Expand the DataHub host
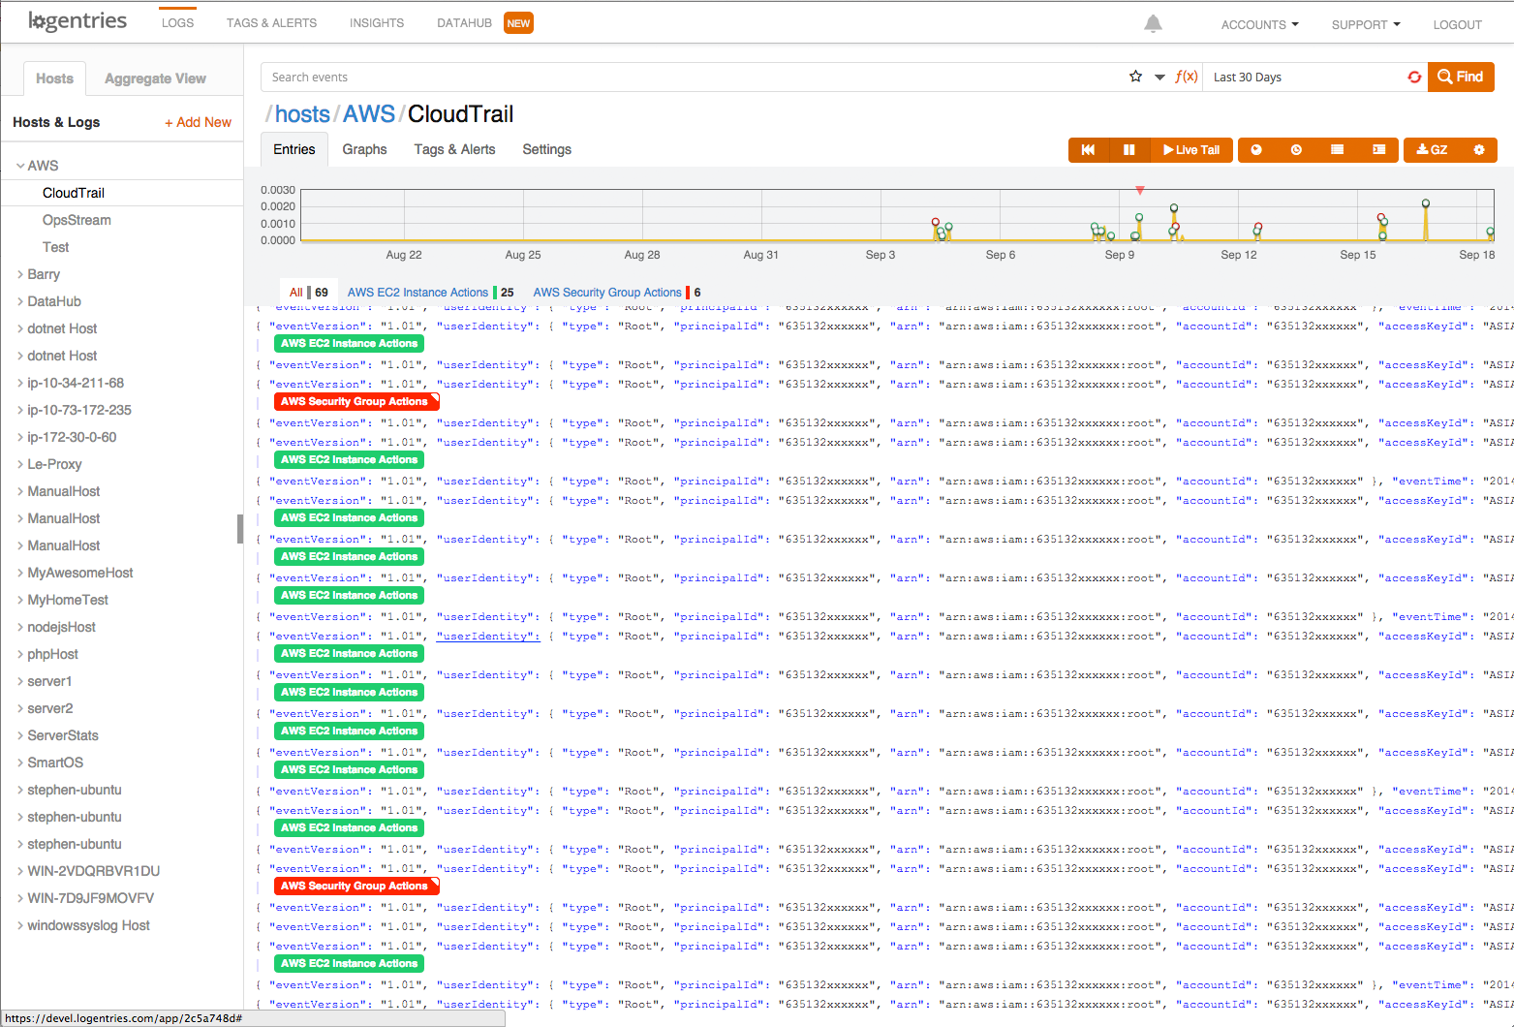Screen dimensions: 1514x1027 (x=20, y=301)
